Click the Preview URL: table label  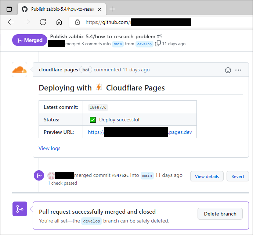[59, 132]
